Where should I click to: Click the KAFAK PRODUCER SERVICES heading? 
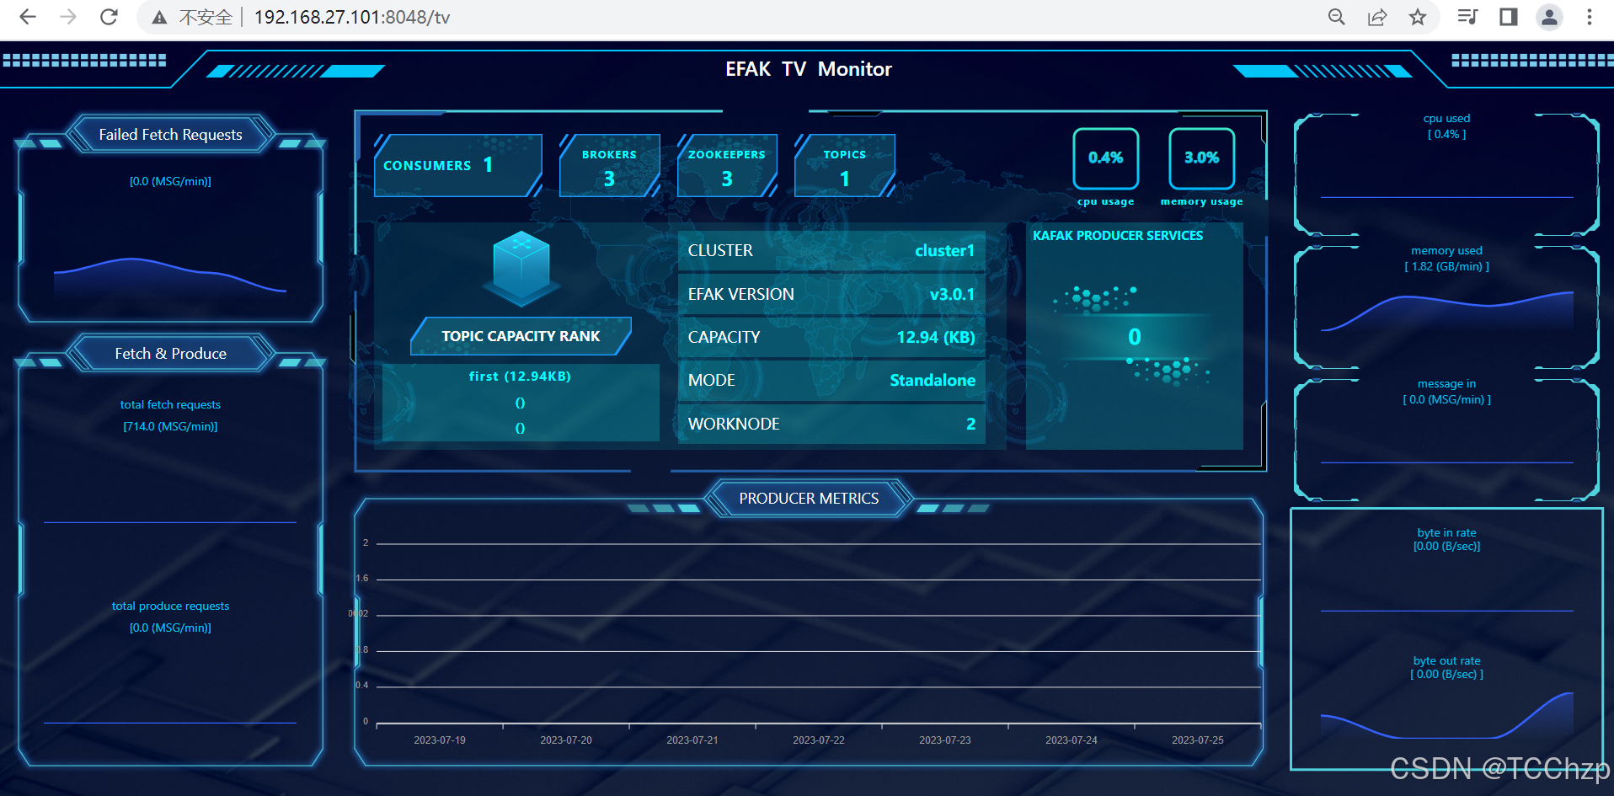point(1118,236)
